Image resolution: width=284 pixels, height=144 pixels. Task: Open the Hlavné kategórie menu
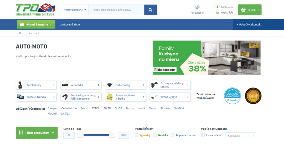(x=36, y=24)
